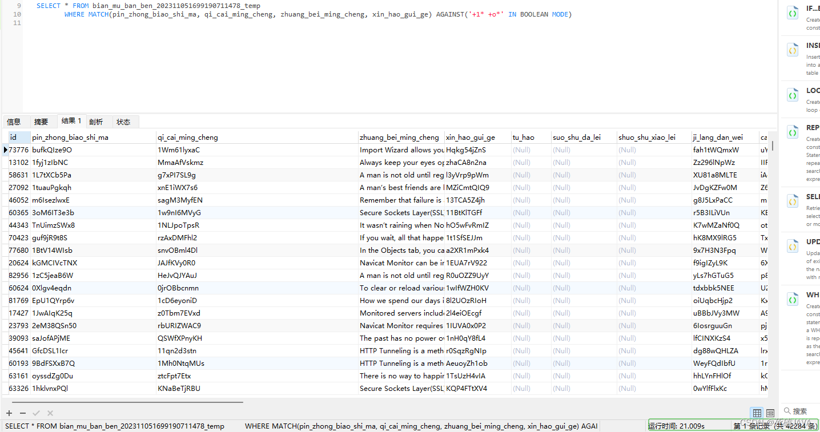
Task: Click the SQL statement text in status bar
Action: [301, 426]
